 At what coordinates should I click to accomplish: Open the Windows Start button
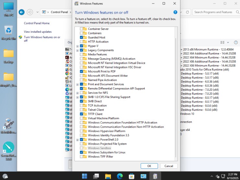(x=84, y=176)
